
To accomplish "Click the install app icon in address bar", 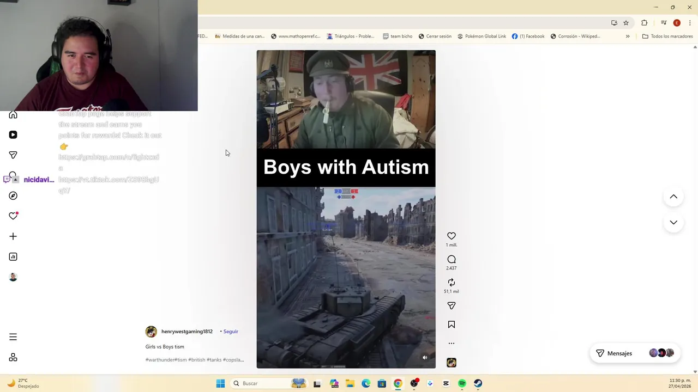I will click(x=614, y=23).
